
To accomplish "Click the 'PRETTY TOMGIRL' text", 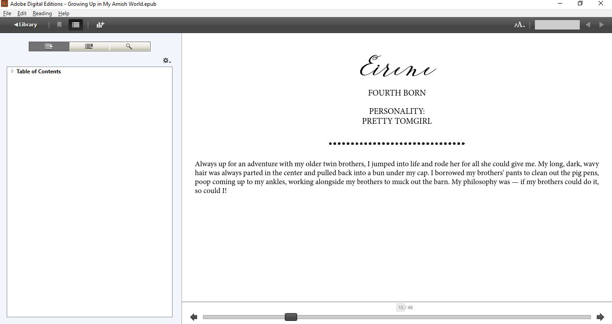I will click(x=397, y=121).
